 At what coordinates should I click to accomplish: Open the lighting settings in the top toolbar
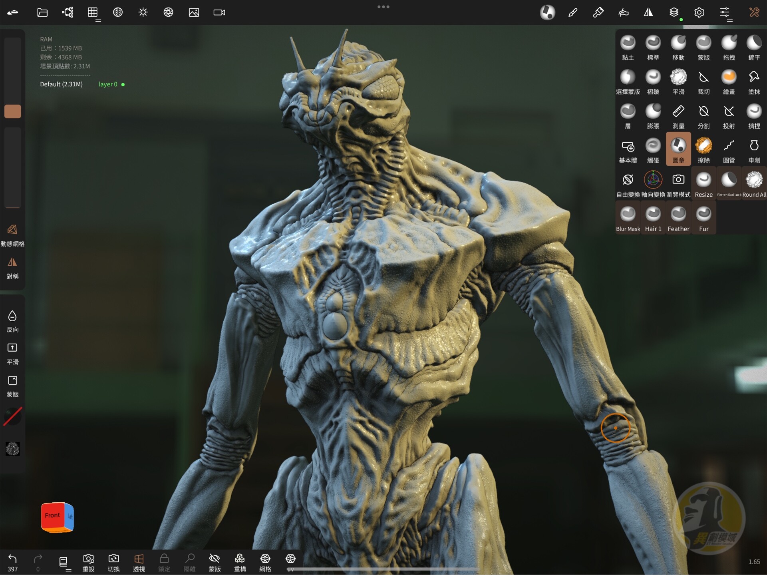coord(143,12)
